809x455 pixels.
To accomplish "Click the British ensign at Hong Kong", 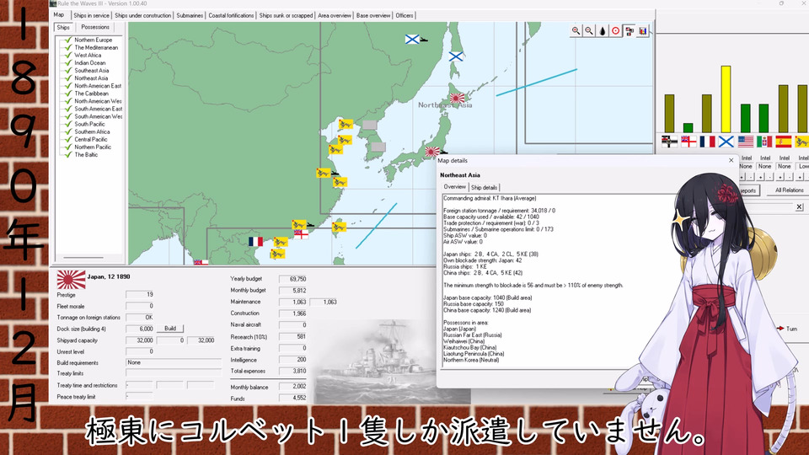I will (x=302, y=235).
